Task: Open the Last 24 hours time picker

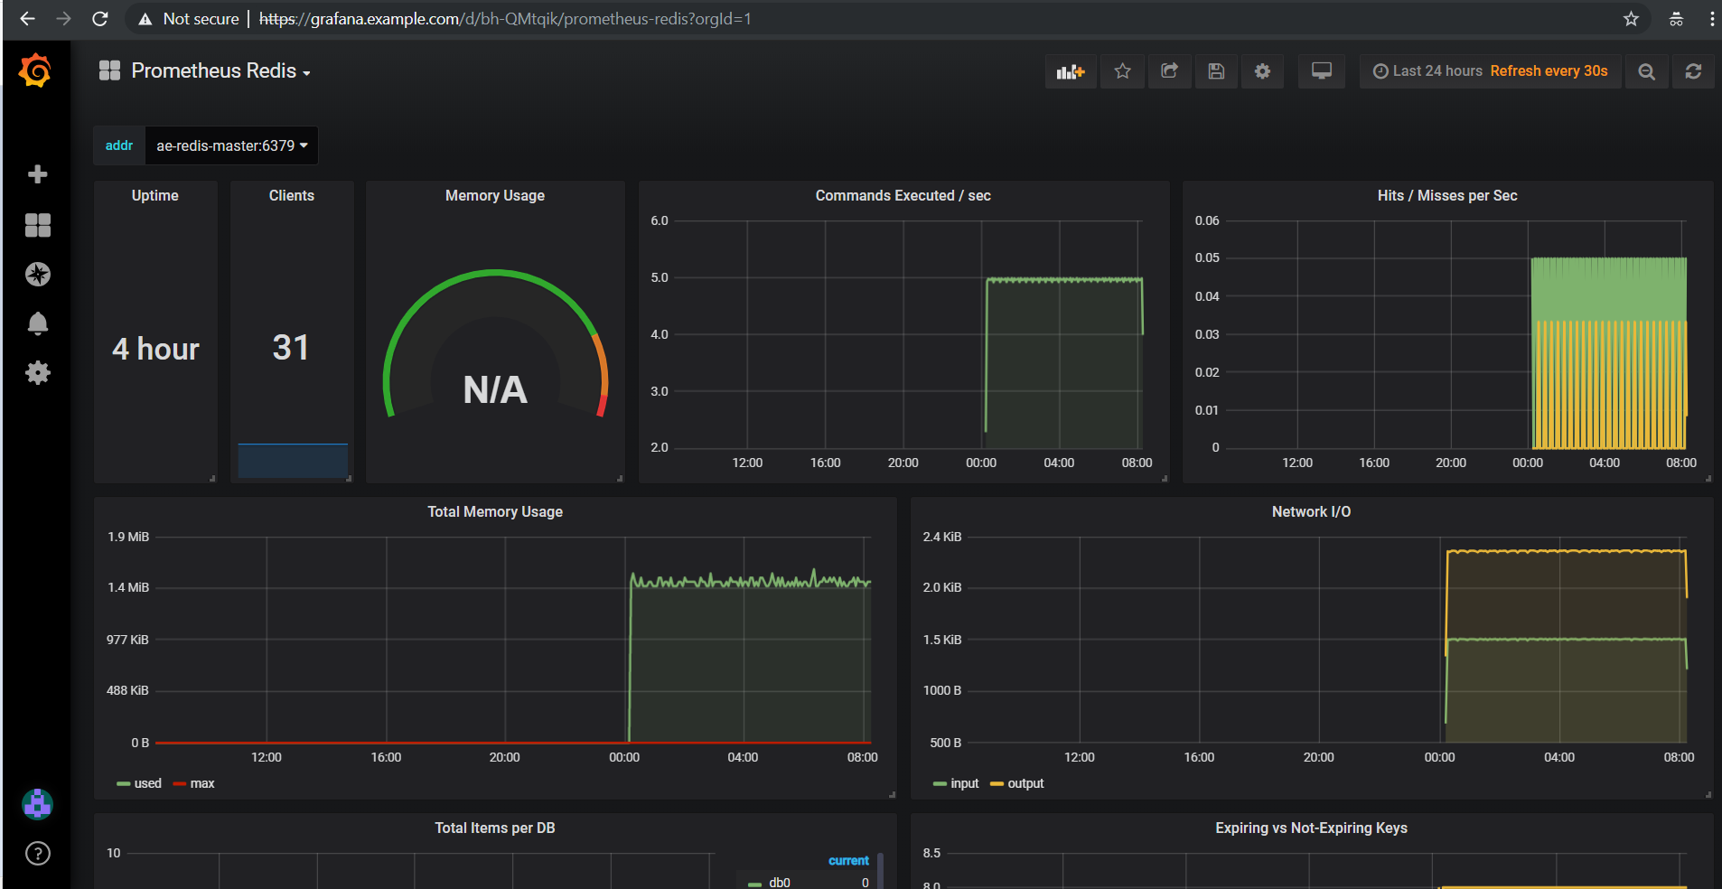Action: (1427, 71)
